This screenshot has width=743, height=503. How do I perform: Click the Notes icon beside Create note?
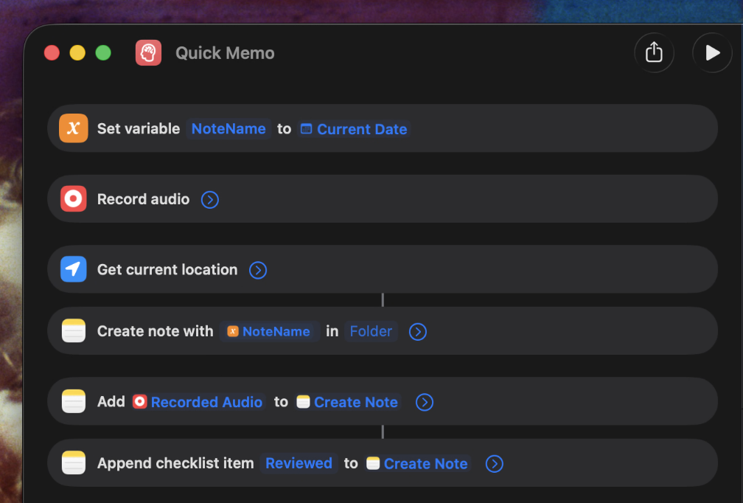74,332
